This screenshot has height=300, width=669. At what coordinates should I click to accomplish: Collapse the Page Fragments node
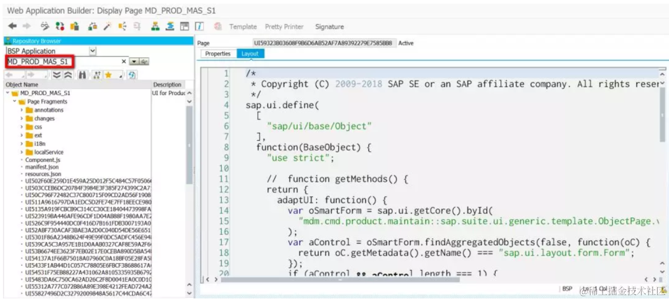tap(15, 101)
